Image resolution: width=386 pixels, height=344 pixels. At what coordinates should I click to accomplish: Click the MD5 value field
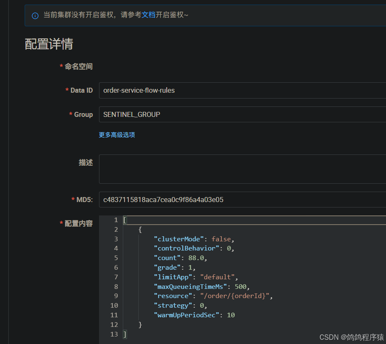point(242,200)
